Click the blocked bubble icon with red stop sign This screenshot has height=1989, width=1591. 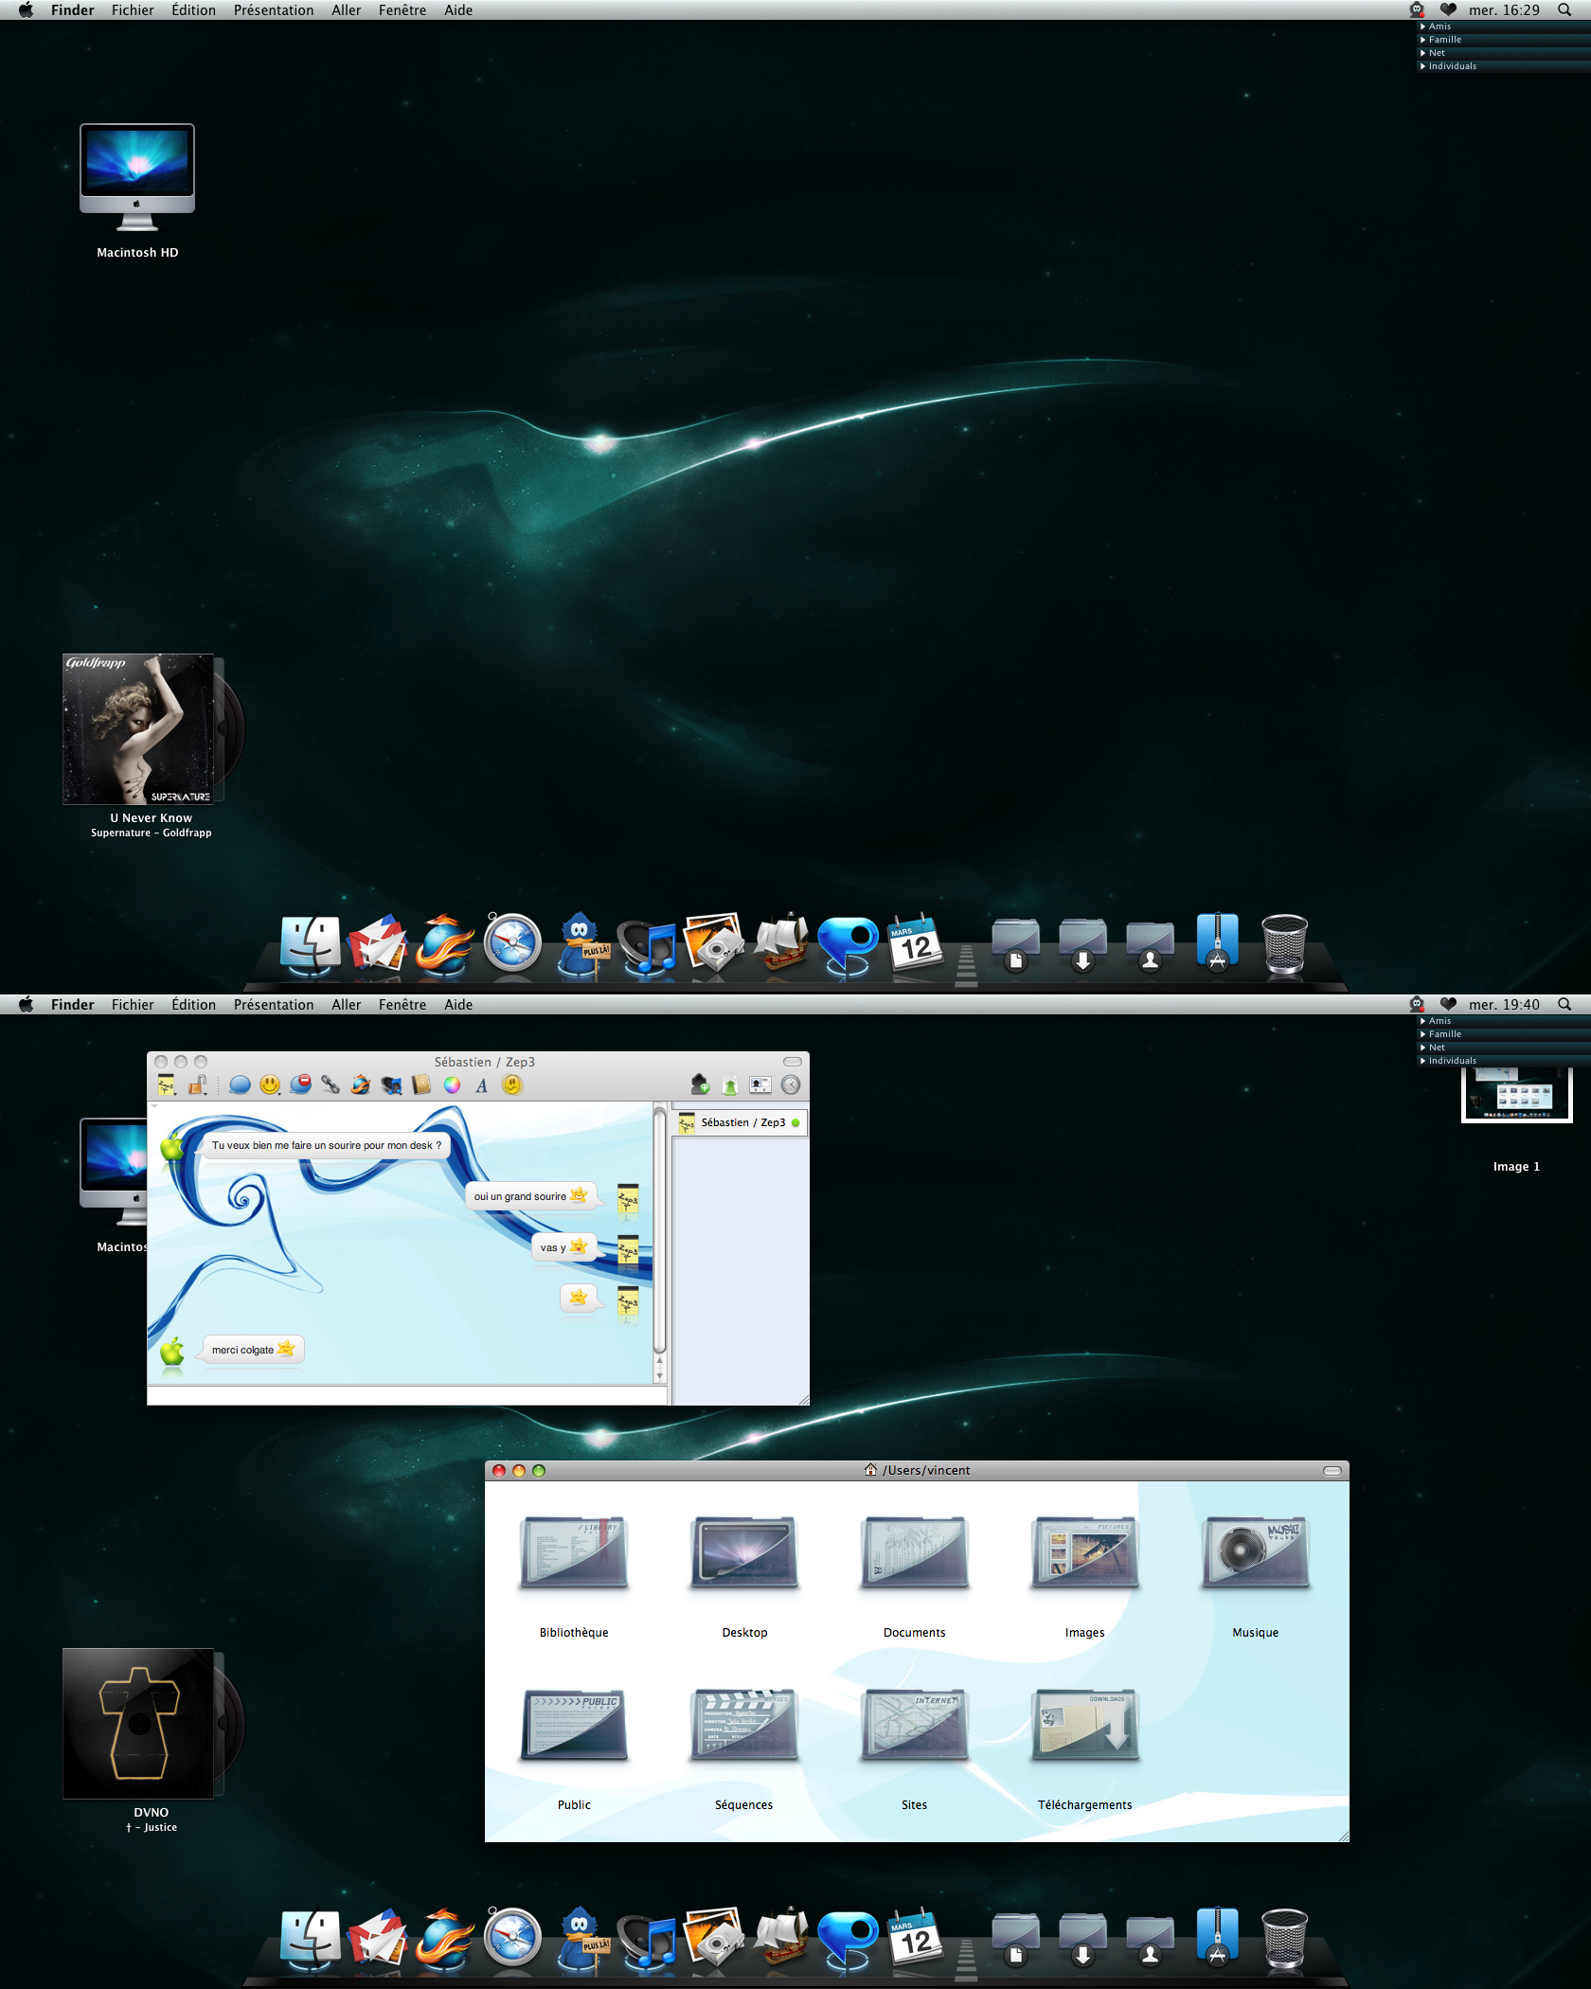(x=300, y=1085)
